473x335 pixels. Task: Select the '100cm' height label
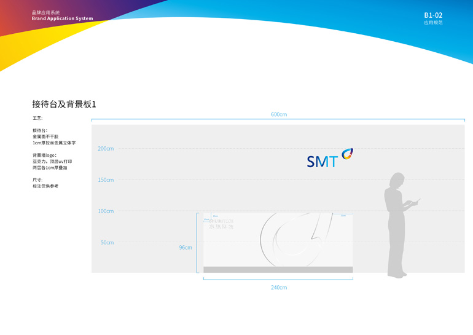(106, 211)
